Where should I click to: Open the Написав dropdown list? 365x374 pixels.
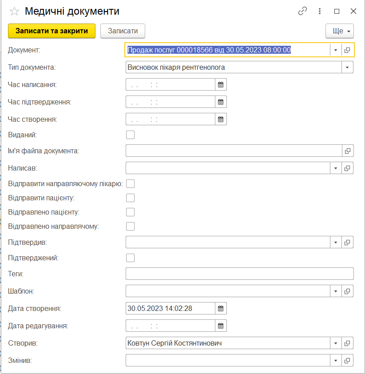pyautogui.click(x=336, y=168)
